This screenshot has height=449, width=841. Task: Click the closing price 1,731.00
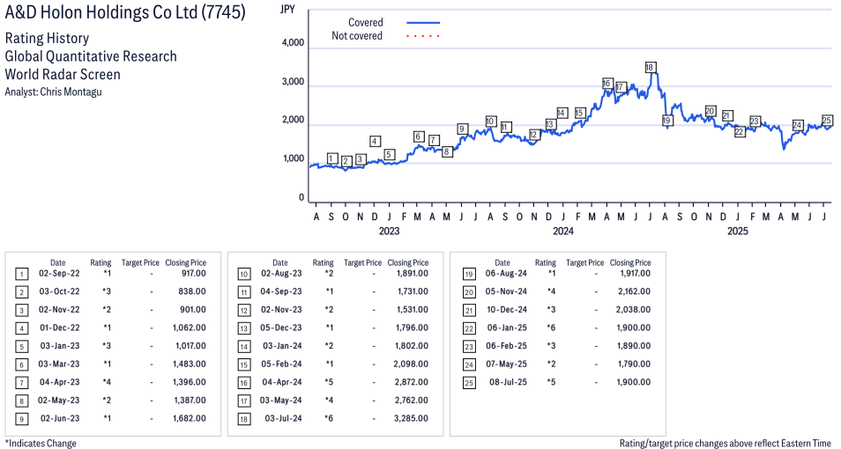[412, 291]
